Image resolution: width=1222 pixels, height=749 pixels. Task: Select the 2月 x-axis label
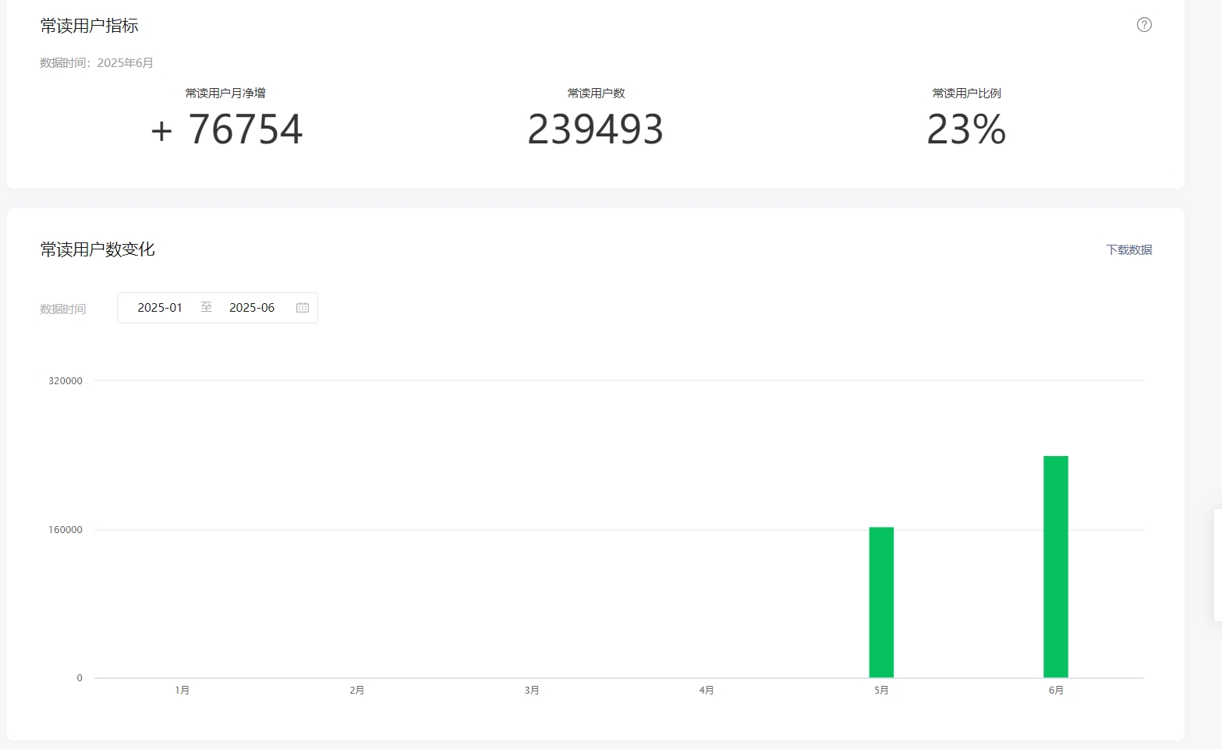(357, 691)
